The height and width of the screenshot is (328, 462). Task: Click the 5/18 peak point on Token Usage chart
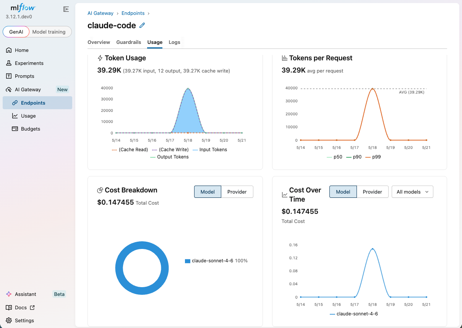[x=188, y=89]
